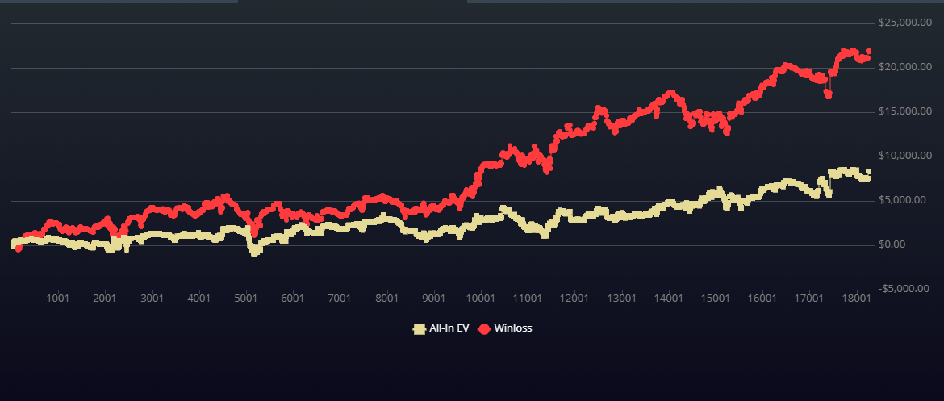Click the 2001 x-axis tick label

(106, 298)
